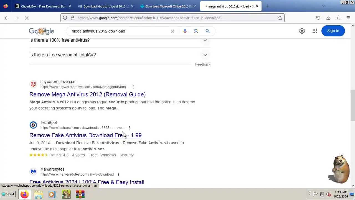
Task: Close the Microsoft Word 2013 tab
Action: [132, 6]
